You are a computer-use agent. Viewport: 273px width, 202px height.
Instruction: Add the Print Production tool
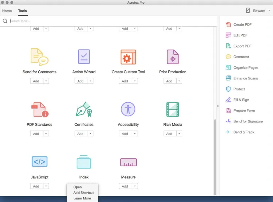pos(170,81)
